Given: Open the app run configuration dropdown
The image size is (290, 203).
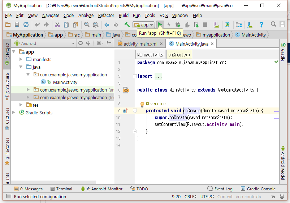Looking at the screenshot, I should [143, 25].
